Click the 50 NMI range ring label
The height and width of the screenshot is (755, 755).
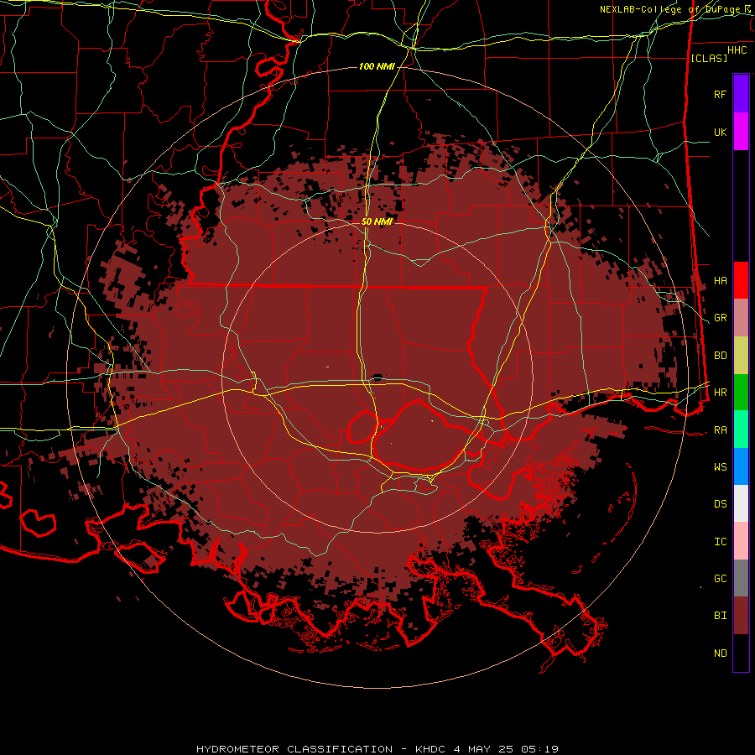[x=377, y=221]
